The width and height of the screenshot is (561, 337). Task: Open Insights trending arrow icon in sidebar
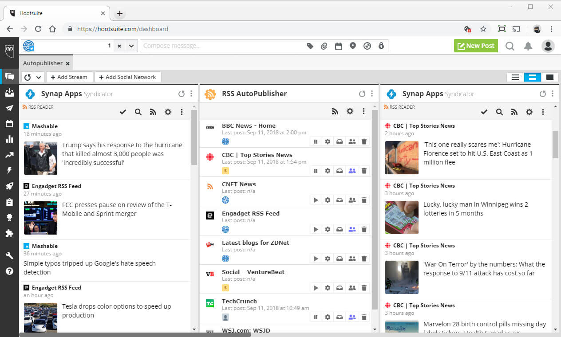9,155
